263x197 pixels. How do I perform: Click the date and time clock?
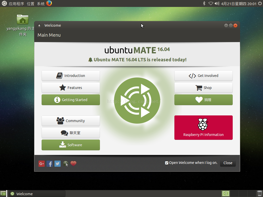click(x=239, y=4)
